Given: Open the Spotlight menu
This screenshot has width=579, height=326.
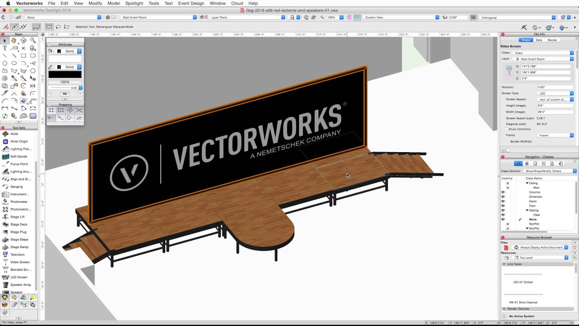Looking at the screenshot, I should 134,3.
